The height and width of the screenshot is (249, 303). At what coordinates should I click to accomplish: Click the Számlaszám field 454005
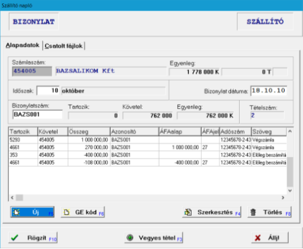point(32,71)
